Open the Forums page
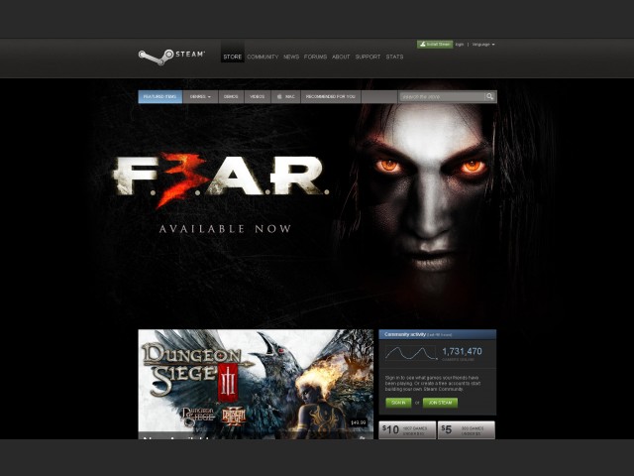 coord(315,57)
